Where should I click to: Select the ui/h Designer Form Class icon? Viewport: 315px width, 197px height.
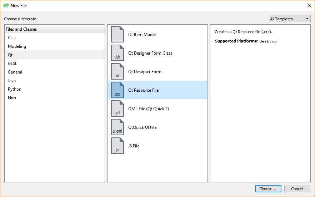pyautogui.click(x=117, y=53)
